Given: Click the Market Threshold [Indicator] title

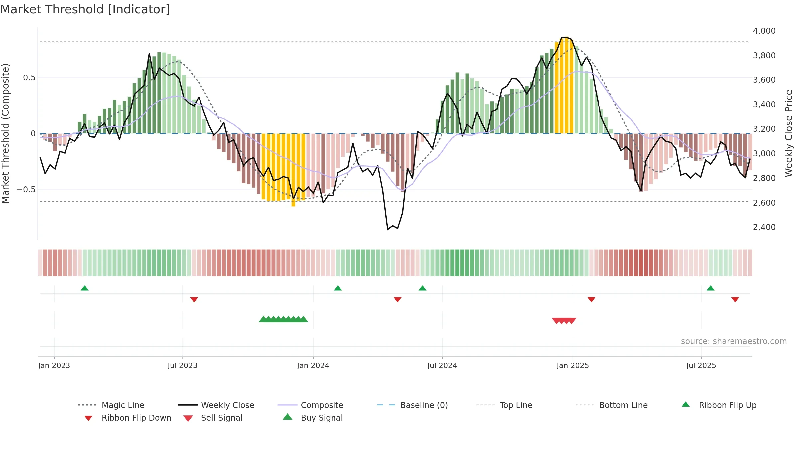Looking at the screenshot, I should pyautogui.click(x=85, y=9).
